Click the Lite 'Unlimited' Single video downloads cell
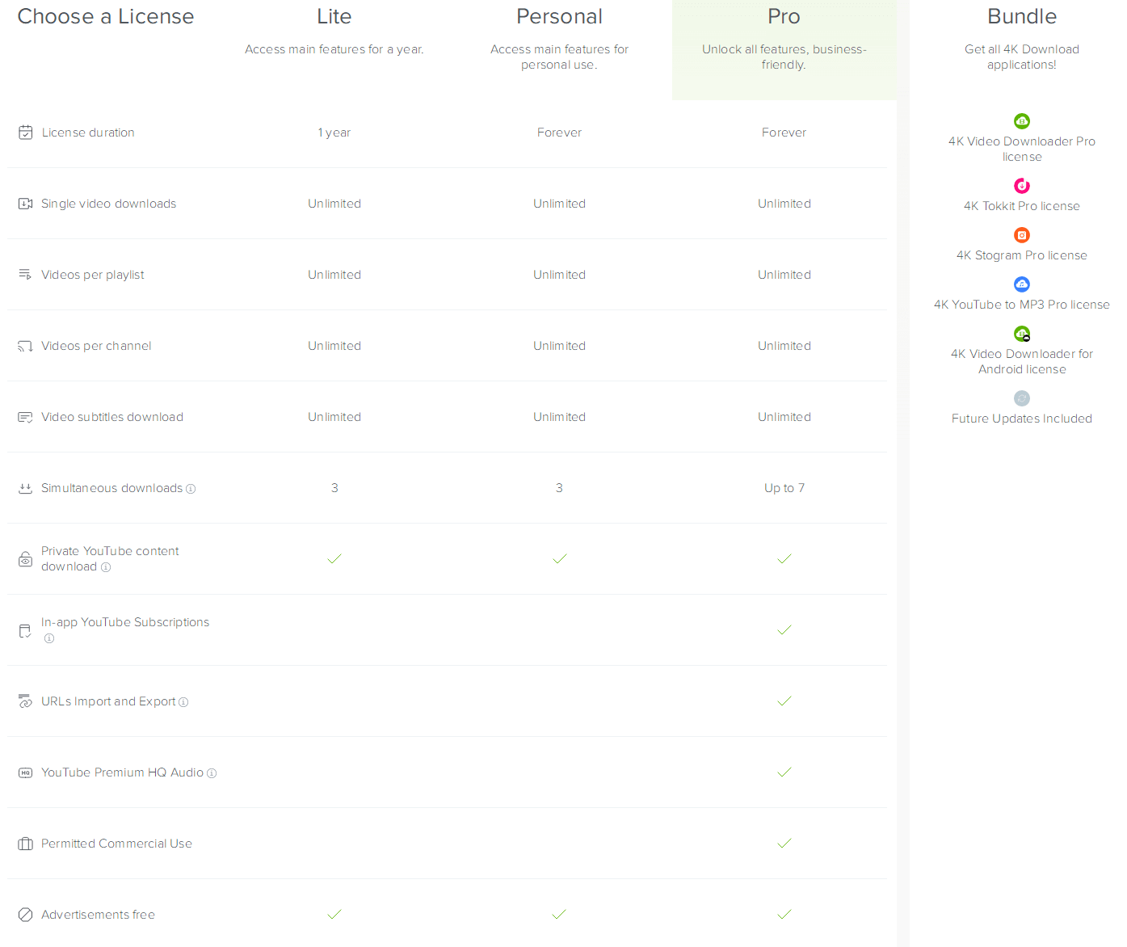 coord(334,204)
